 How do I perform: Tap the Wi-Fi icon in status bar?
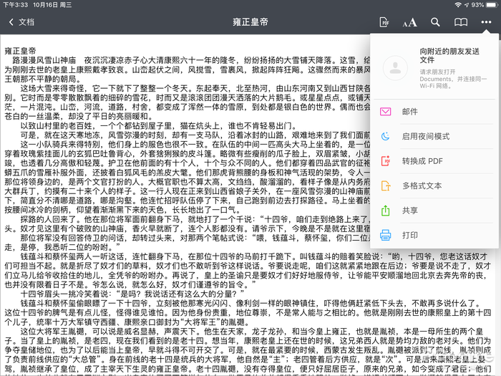[458, 5]
